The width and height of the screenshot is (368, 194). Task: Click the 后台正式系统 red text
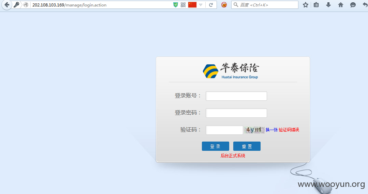233,156
